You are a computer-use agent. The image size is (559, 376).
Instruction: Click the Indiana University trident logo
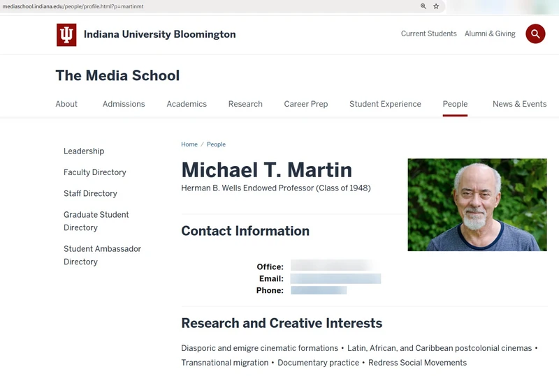[x=66, y=35]
